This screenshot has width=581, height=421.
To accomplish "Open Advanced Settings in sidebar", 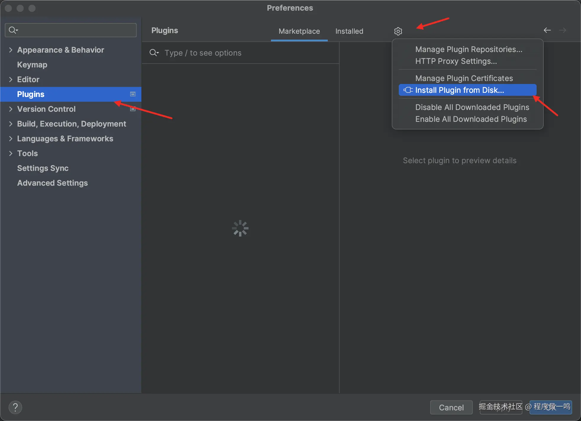I will pos(52,183).
